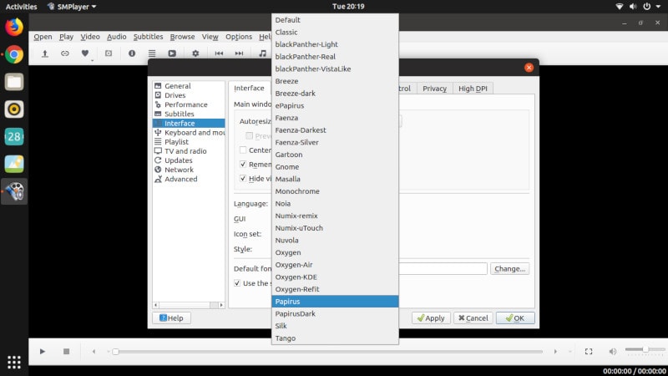Screen dimensions: 668x376
Task: Click the open file toolbar icon
Action: pos(44,53)
